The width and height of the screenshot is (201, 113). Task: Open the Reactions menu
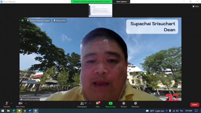pos(135,104)
